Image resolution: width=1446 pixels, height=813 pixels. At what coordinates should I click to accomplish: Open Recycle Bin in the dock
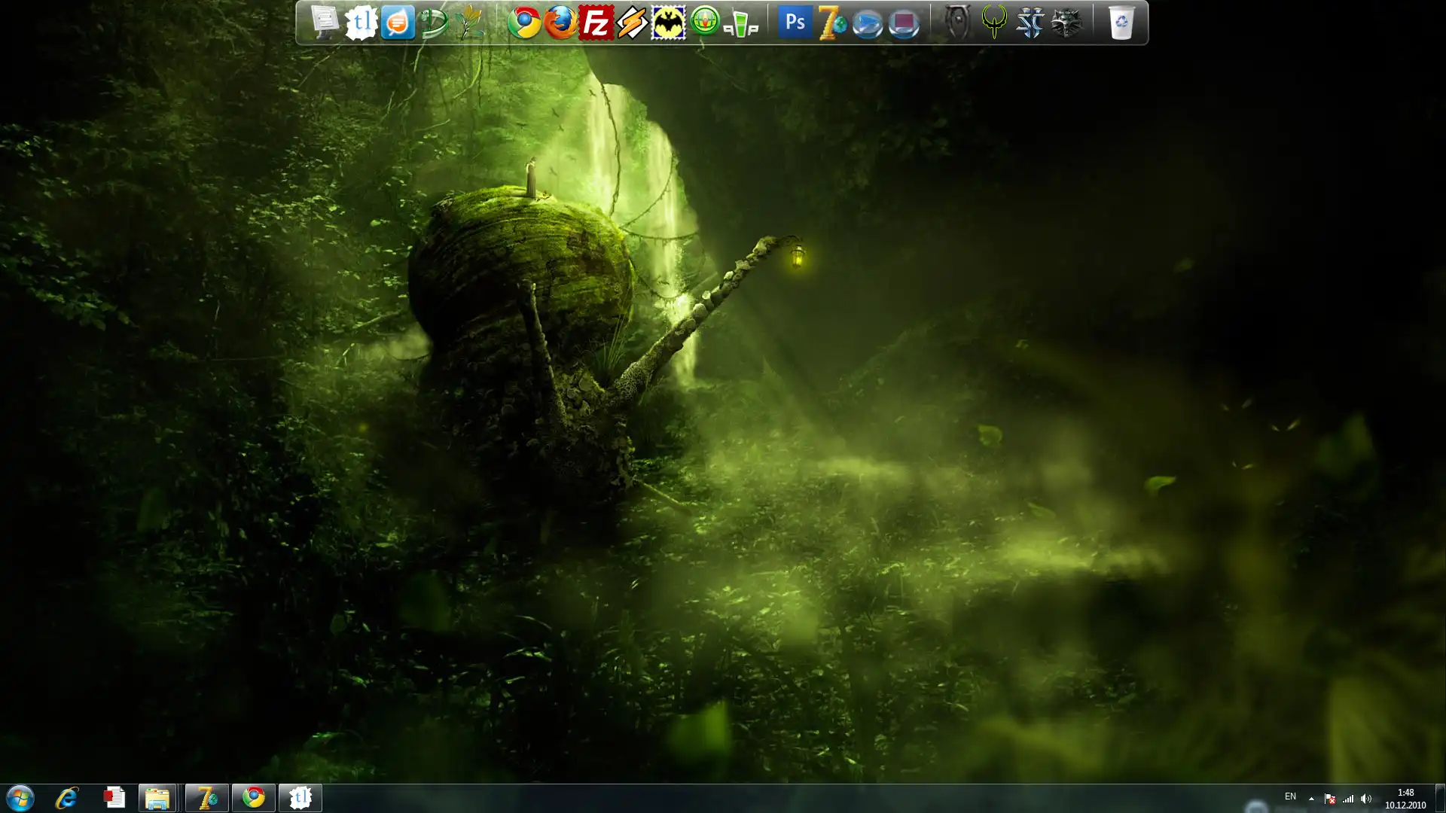click(x=1121, y=23)
